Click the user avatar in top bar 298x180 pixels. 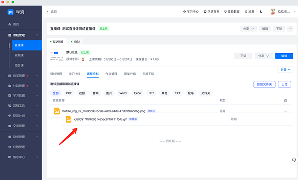click(x=273, y=12)
